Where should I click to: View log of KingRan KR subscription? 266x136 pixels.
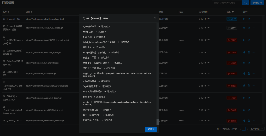point(249,63)
